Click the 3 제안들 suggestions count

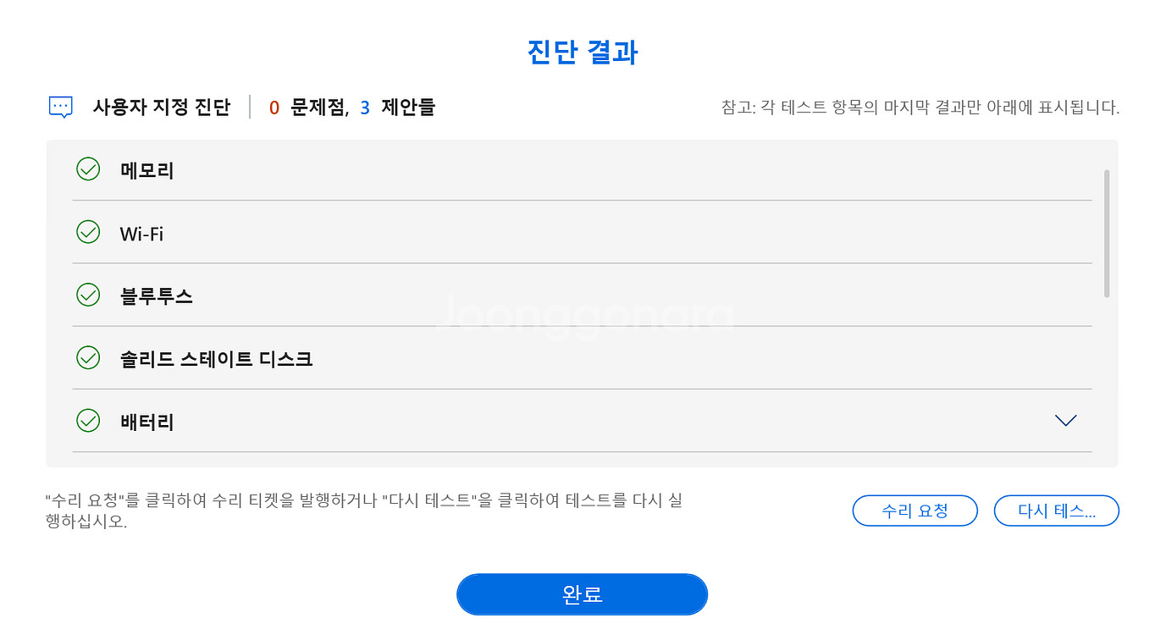point(398,108)
